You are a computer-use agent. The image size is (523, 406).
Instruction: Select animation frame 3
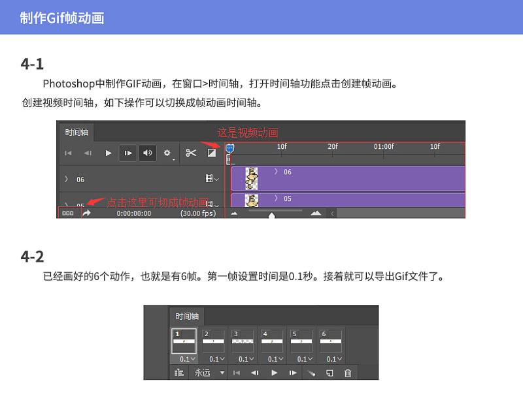pyautogui.click(x=243, y=341)
